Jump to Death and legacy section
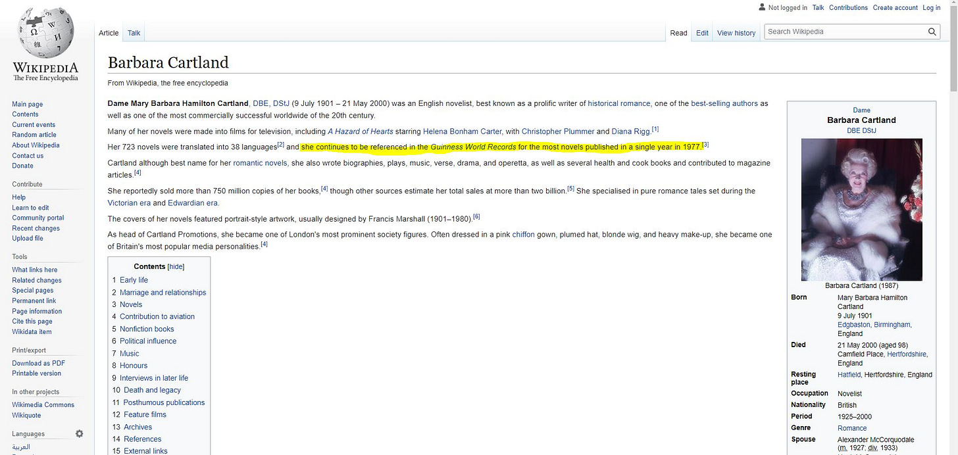The image size is (958, 455). pos(152,390)
